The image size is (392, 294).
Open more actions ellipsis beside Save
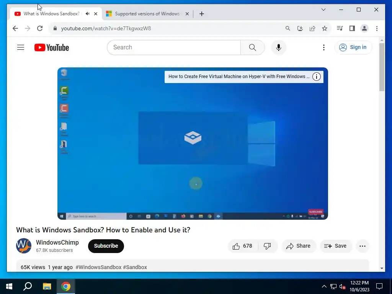362,246
